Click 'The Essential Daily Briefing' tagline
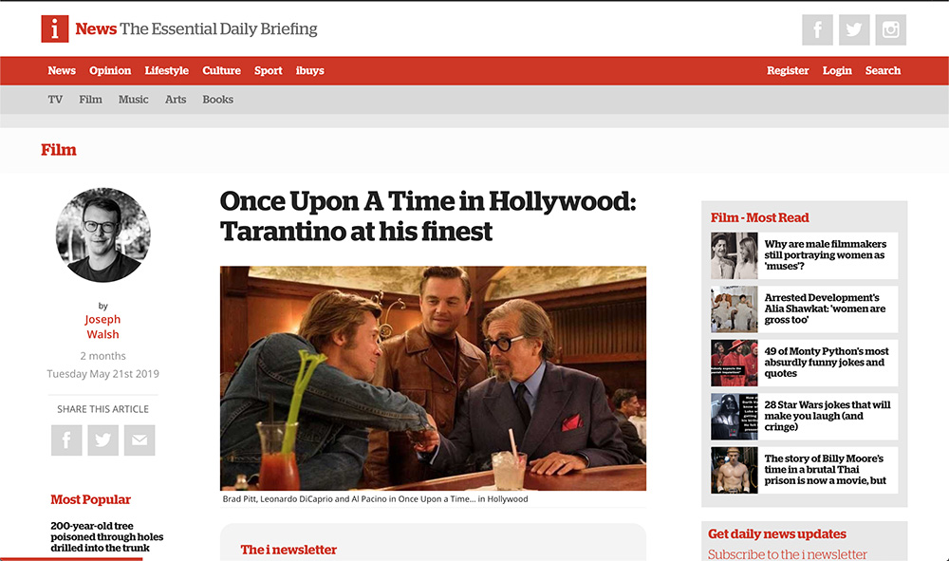Viewport: 949px width, 561px height. point(218,29)
